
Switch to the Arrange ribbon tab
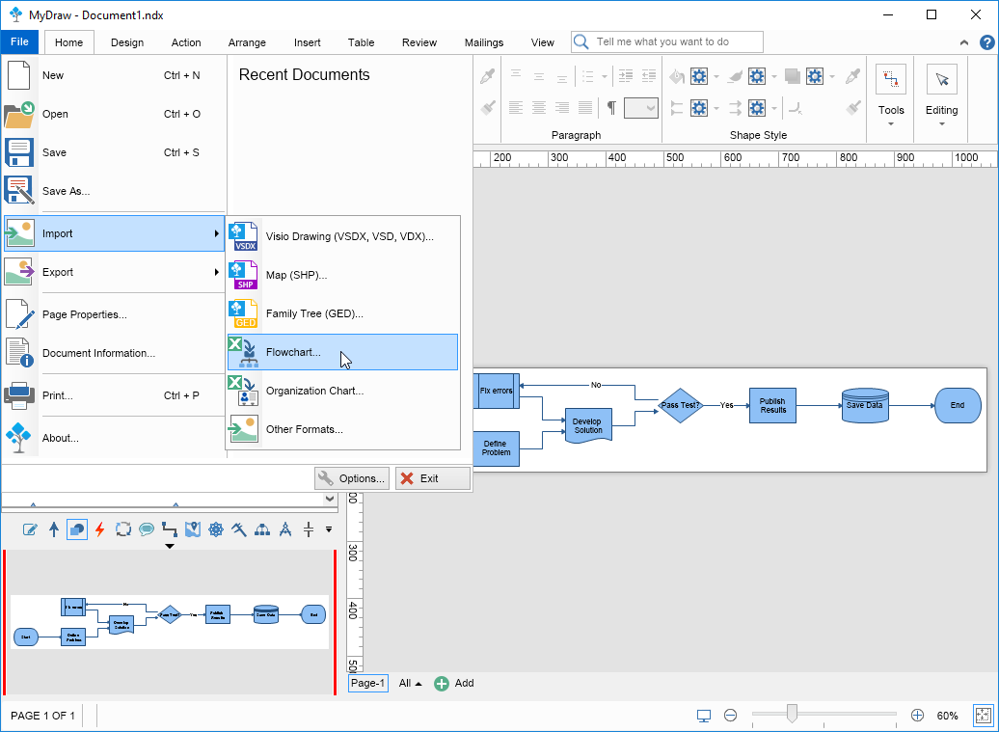click(247, 42)
